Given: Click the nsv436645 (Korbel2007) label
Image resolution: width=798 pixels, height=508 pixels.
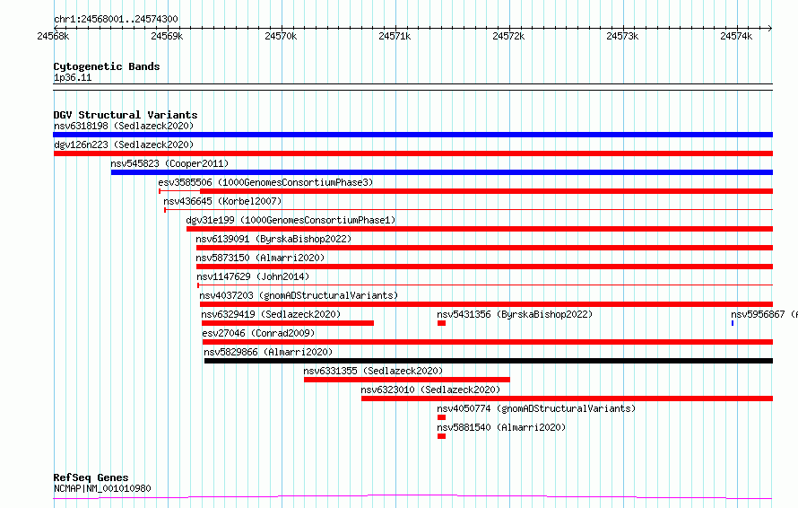Looking at the screenshot, I should [222, 201].
